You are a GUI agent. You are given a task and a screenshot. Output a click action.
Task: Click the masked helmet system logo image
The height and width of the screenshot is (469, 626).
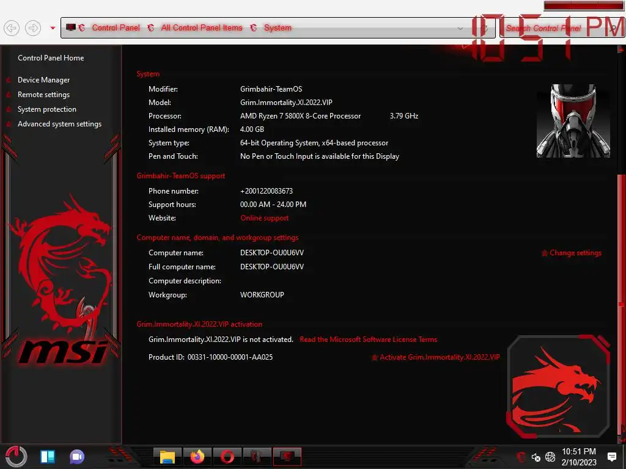(x=573, y=121)
